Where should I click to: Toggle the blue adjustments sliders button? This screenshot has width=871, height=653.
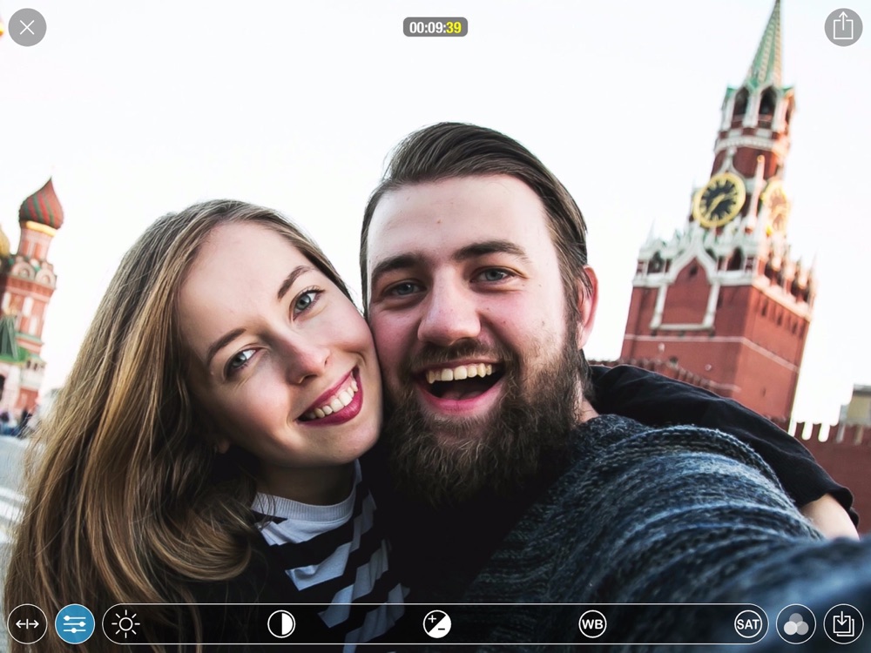click(75, 624)
